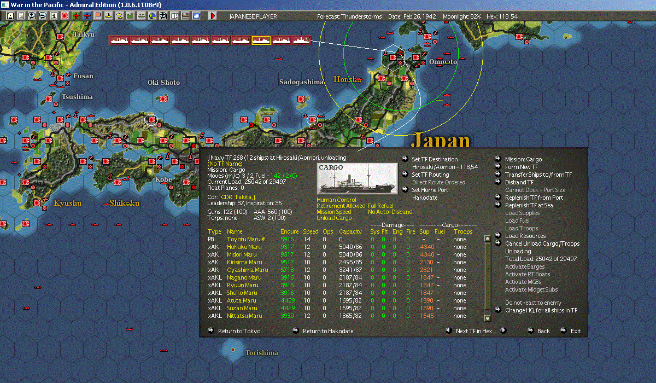This screenshot has height=383, width=656.
Task: Select the yellow-highlighted task force ship icon
Action: pyautogui.click(x=261, y=40)
